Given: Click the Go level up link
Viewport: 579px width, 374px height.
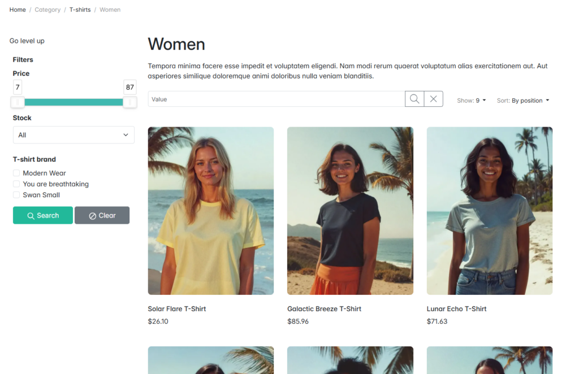Looking at the screenshot, I should pyautogui.click(x=27, y=41).
